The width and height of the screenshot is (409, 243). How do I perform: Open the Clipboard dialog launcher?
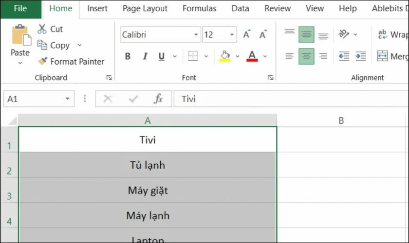point(109,77)
